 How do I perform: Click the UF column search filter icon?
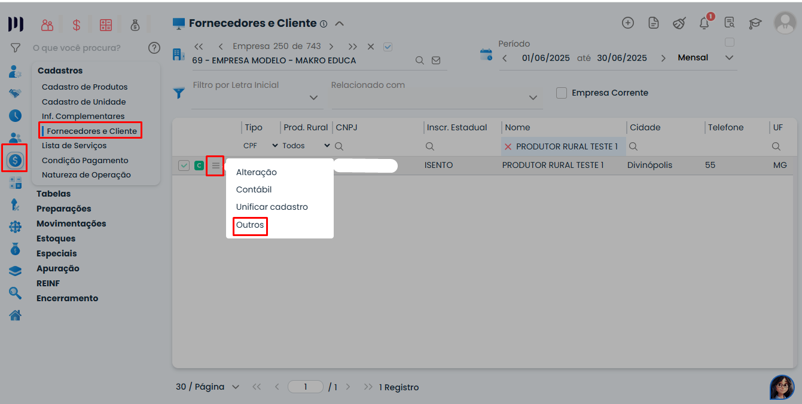776,146
